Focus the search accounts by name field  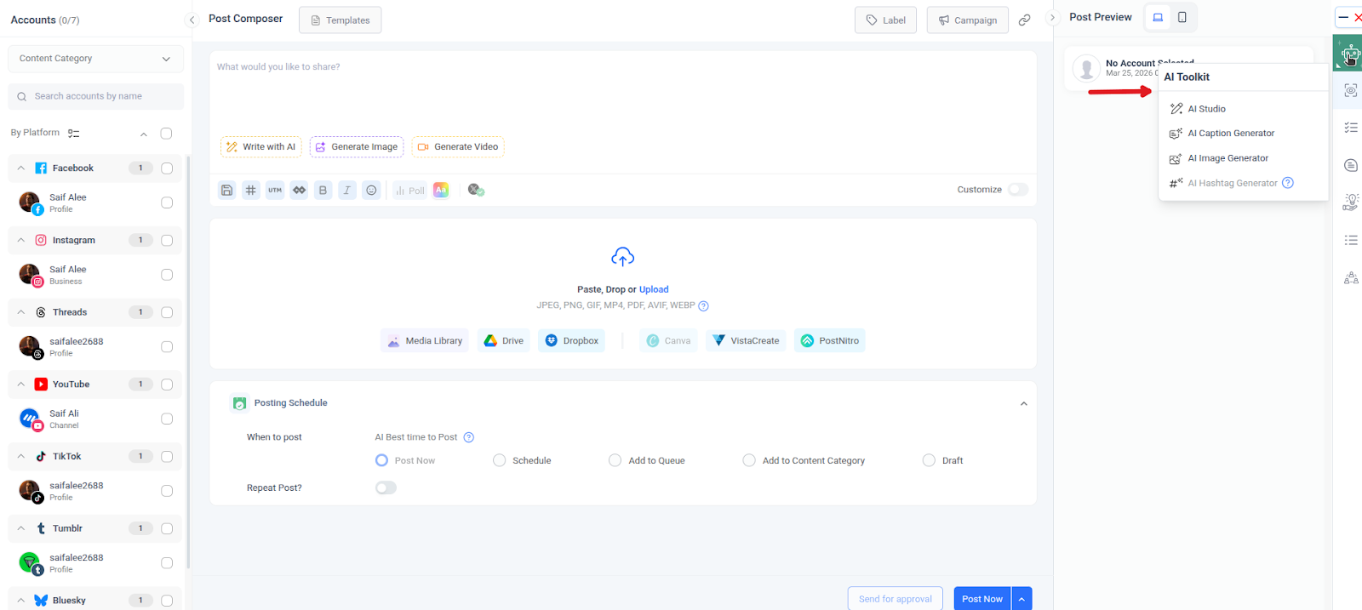coord(95,96)
